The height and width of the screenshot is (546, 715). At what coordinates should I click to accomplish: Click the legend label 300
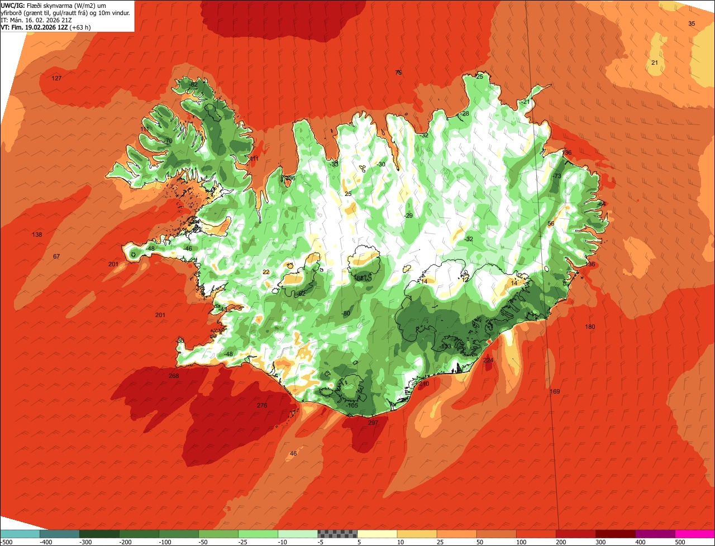(600, 542)
